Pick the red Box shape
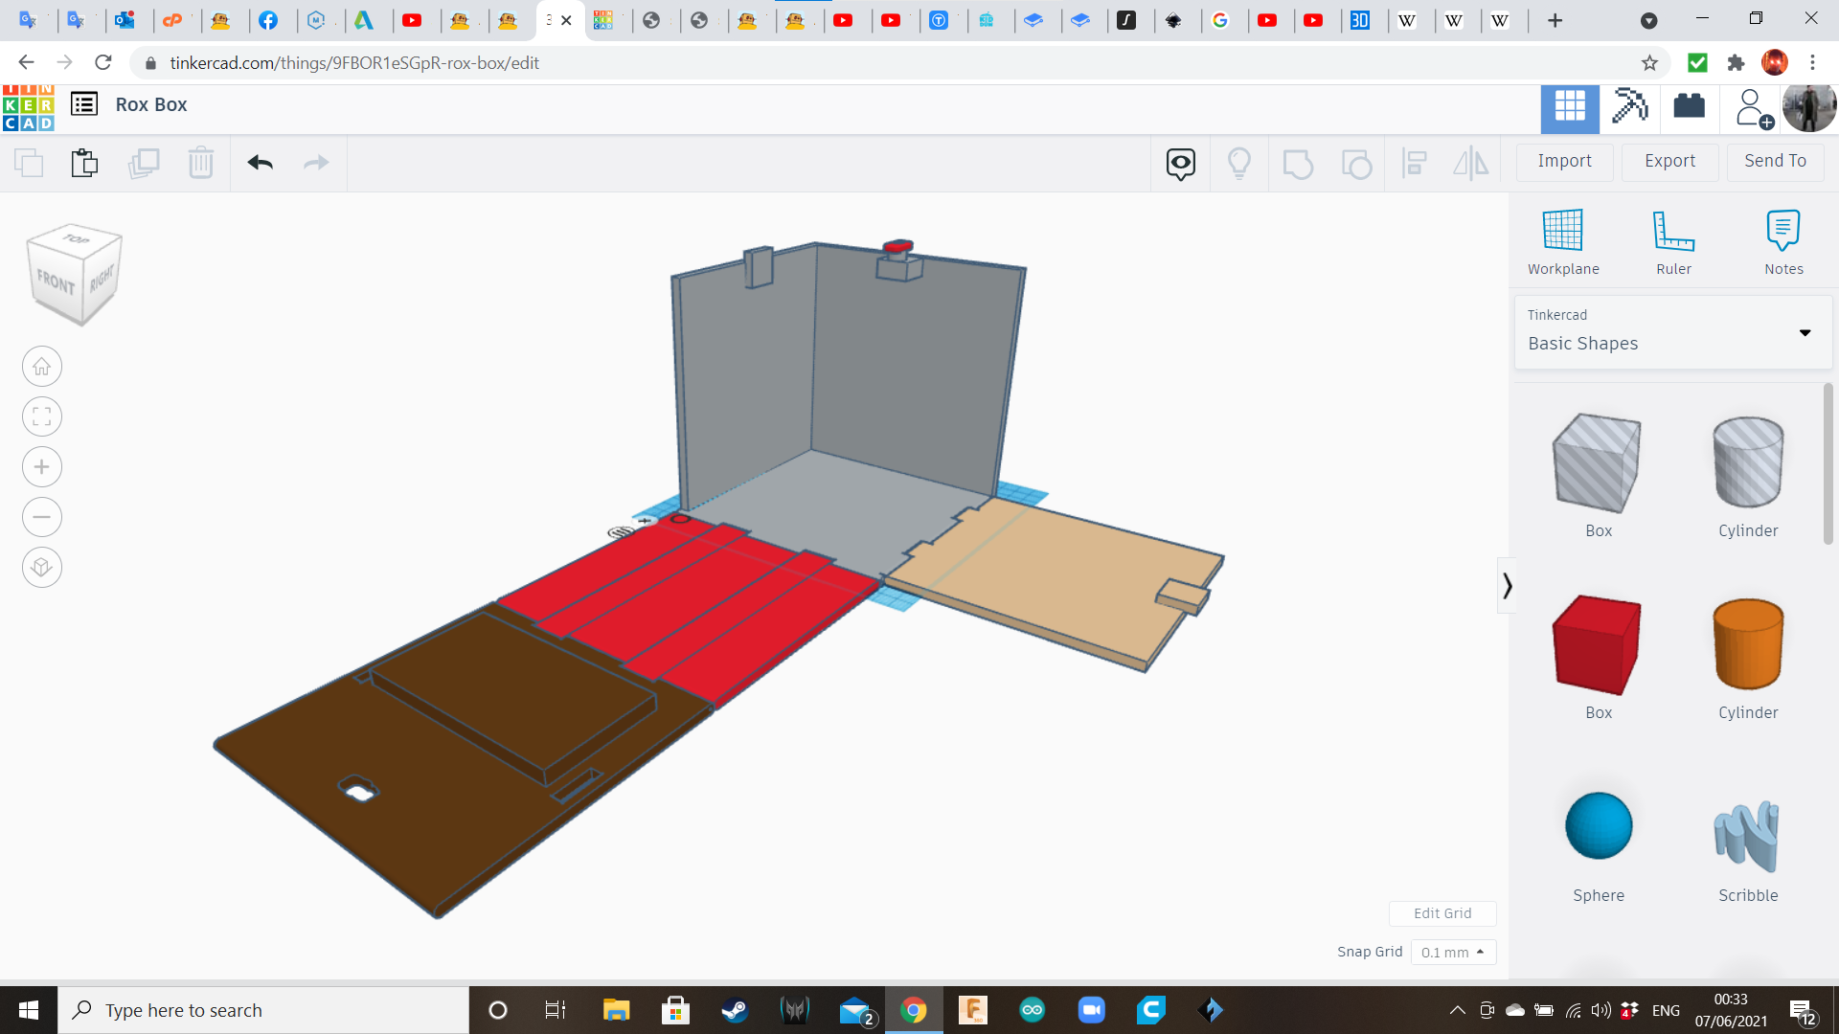This screenshot has height=1034, width=1839. [x=1597, y=644]
